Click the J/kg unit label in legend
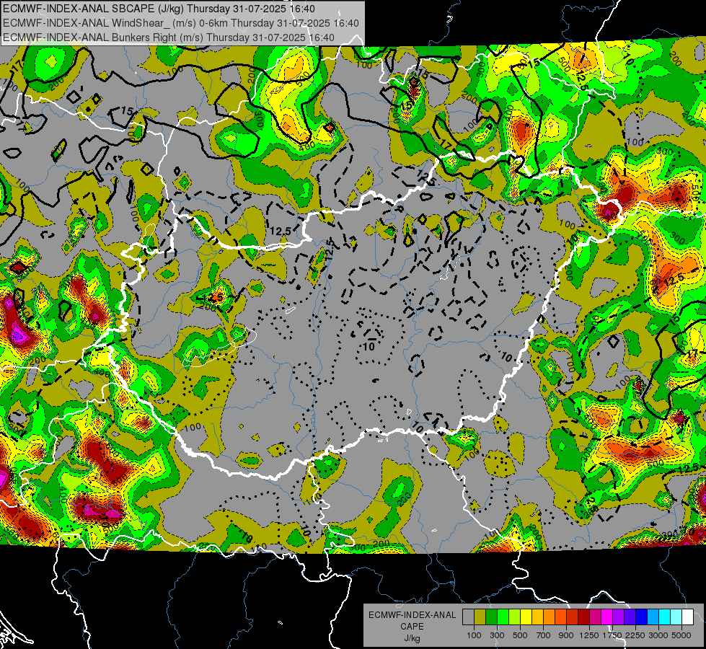The width and height of the screenshot is (706, 649). [412, 638]
